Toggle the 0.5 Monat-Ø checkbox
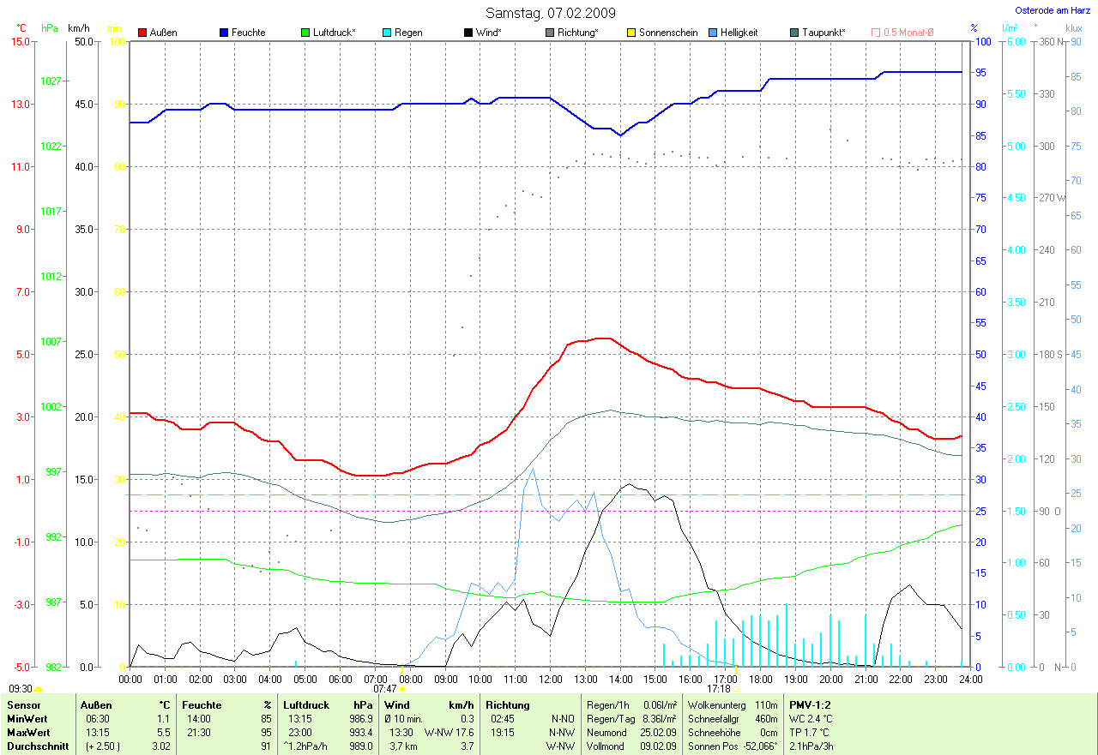The height and width of the screenshot is (755, 1098). [876, 33]
